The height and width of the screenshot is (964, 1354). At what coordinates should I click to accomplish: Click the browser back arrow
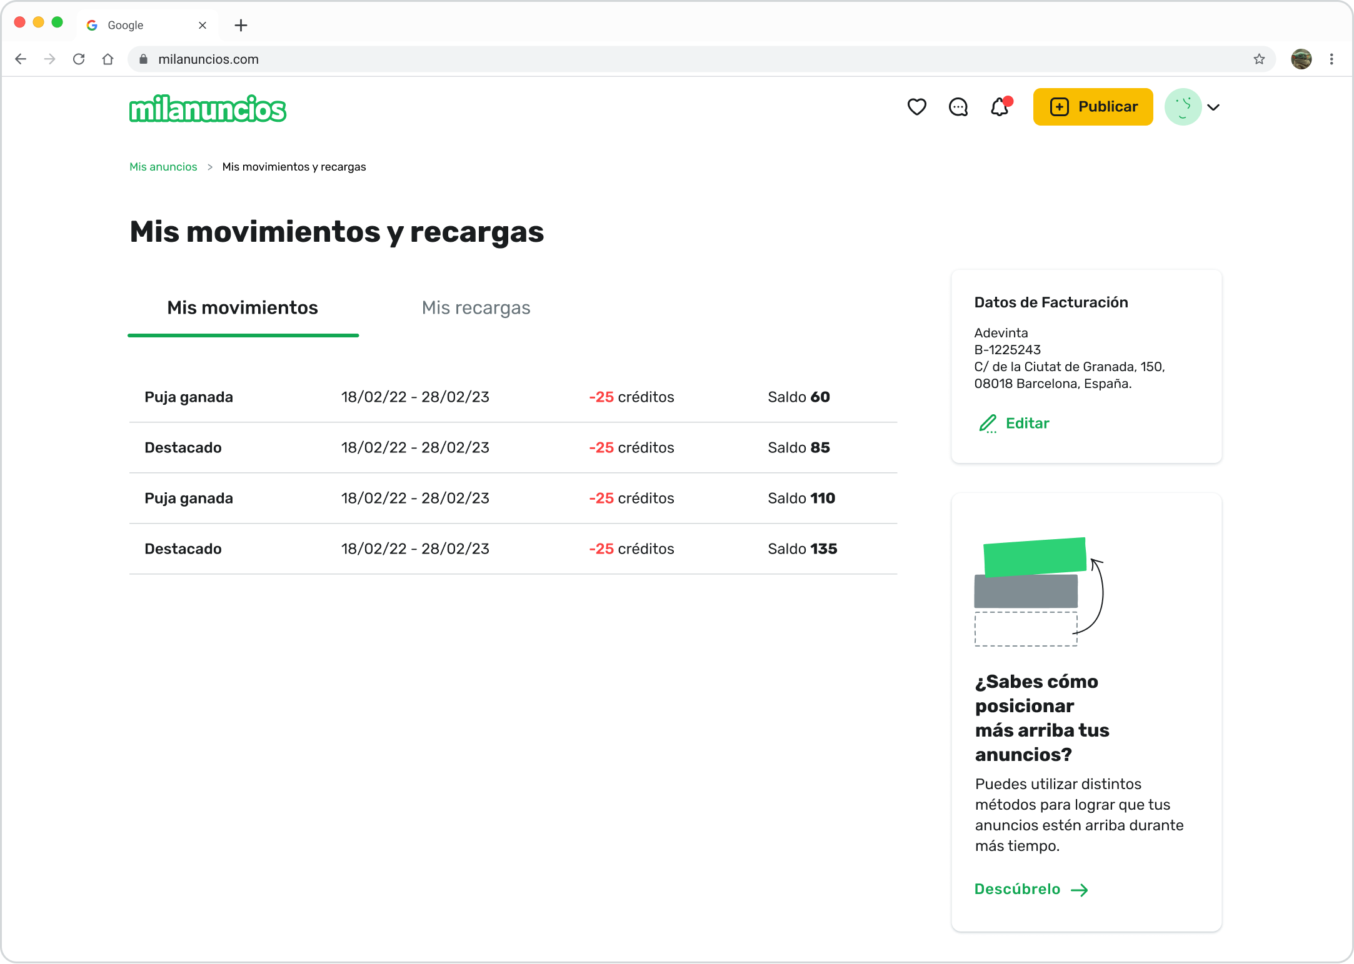click(x=21, y=59)
